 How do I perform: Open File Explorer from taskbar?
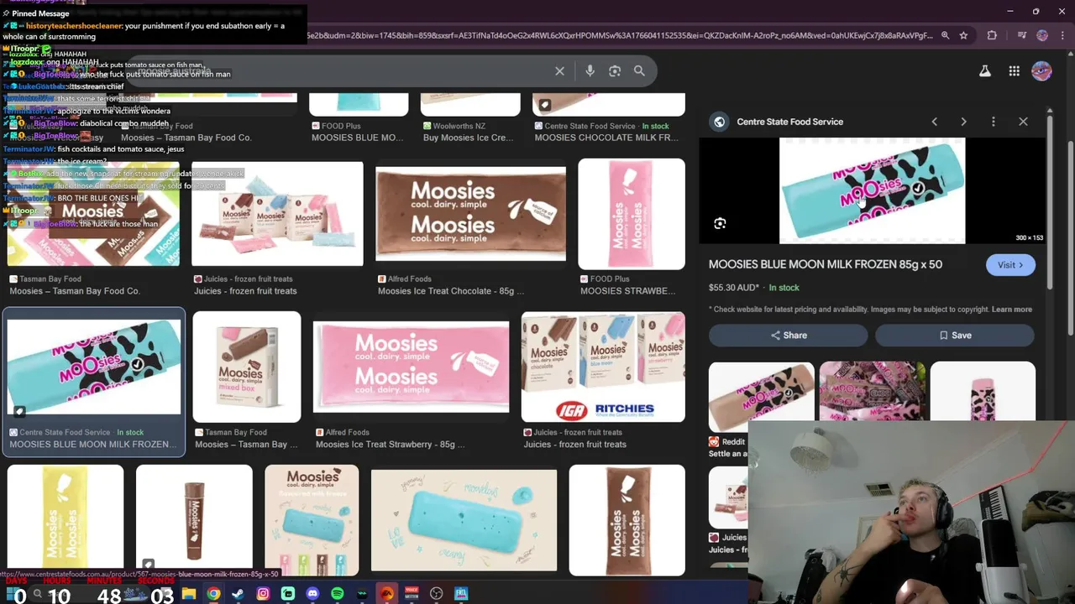click(189, 594)
